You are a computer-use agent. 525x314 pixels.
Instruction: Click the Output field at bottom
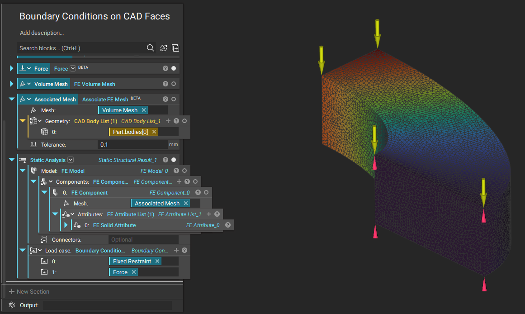(x=107, y=305)
